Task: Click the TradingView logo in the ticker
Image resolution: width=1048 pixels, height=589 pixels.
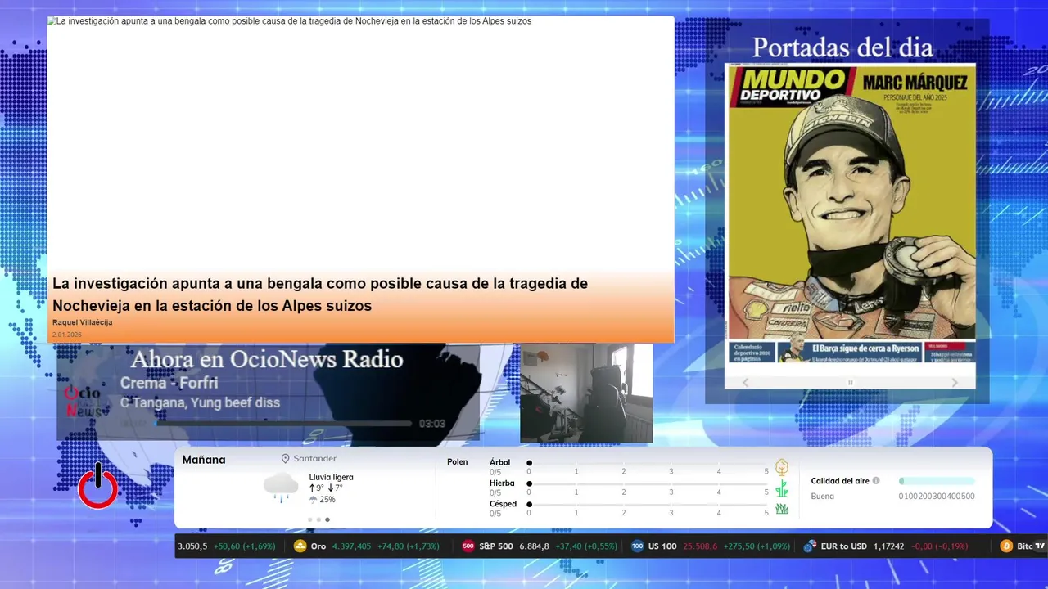Action: click(1040, 546)
